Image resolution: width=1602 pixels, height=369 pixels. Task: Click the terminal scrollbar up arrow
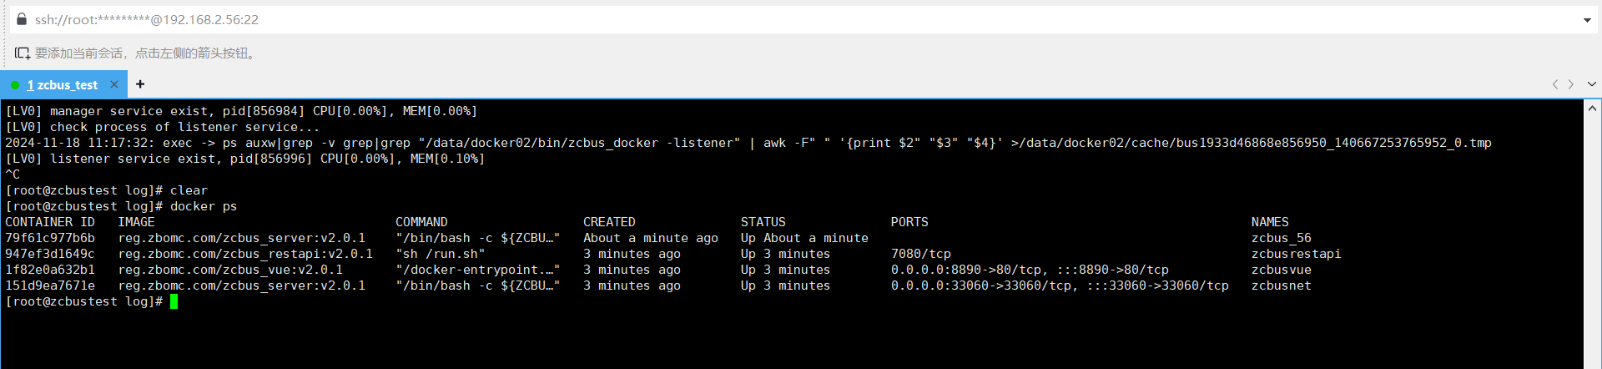[1592, 109]
